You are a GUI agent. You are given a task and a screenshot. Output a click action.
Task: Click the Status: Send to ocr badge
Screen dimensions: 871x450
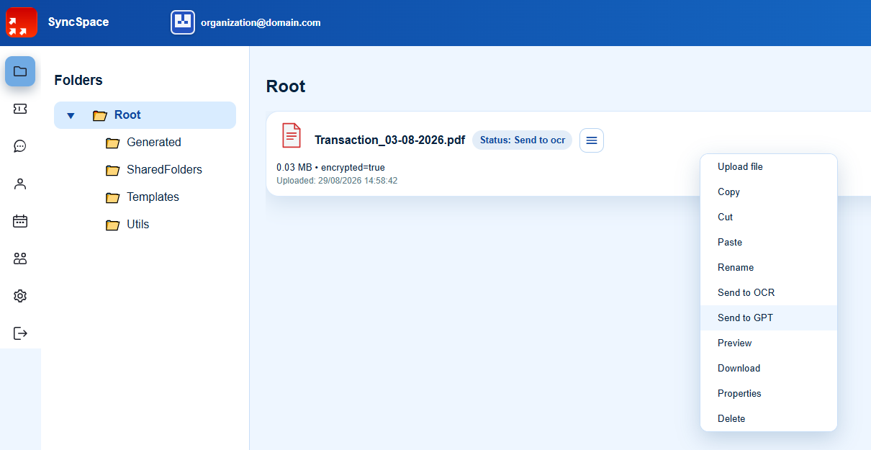coord(523,140)
